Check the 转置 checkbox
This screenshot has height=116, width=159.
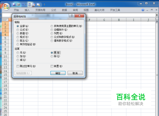(52, 66)
